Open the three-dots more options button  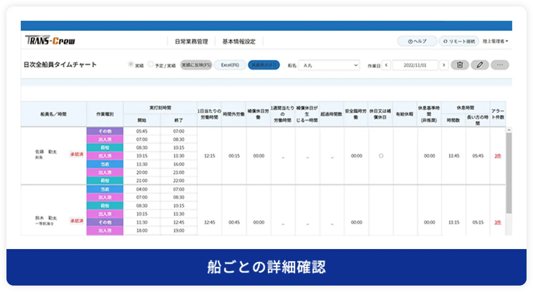[500, 65]
